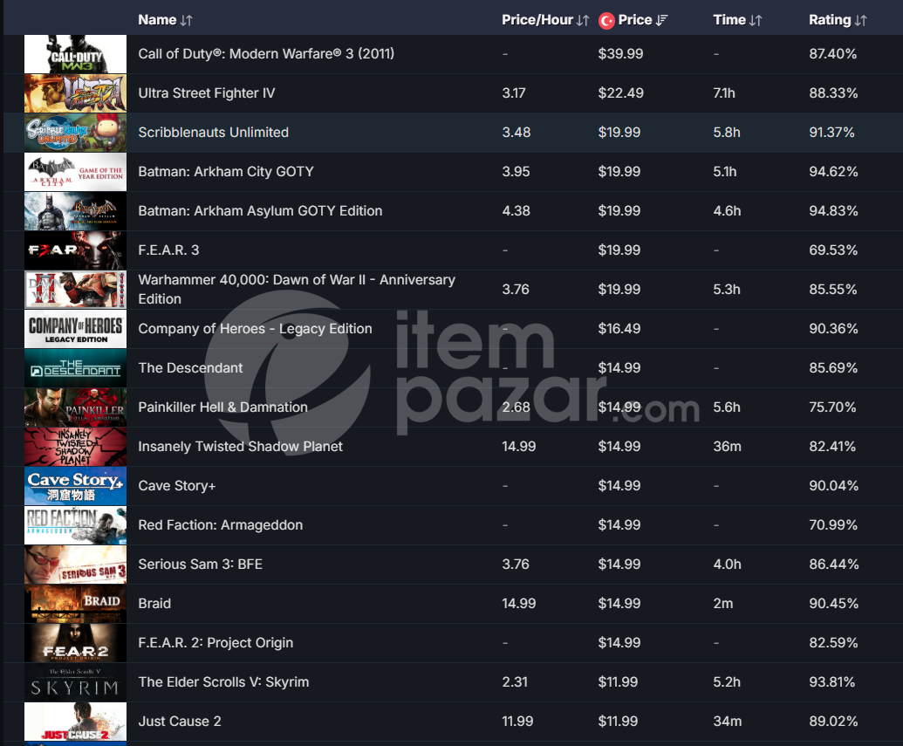Viewport: 903px width, 746px height.
Task: Click the 2.31 price per hour value
Action: [x=515, y=682]
